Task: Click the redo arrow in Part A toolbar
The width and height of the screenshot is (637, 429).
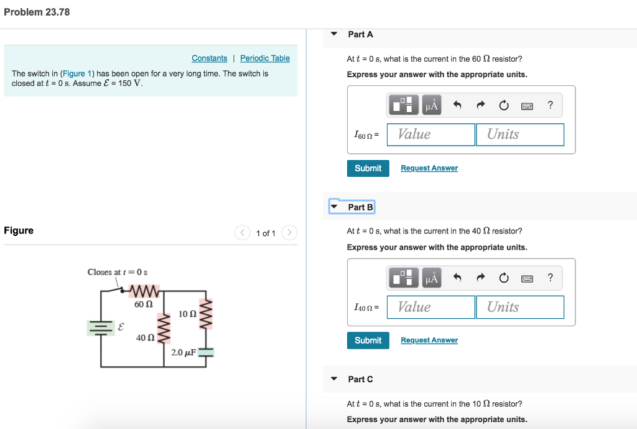Action: pyautogui.click(x=480, y=105)
